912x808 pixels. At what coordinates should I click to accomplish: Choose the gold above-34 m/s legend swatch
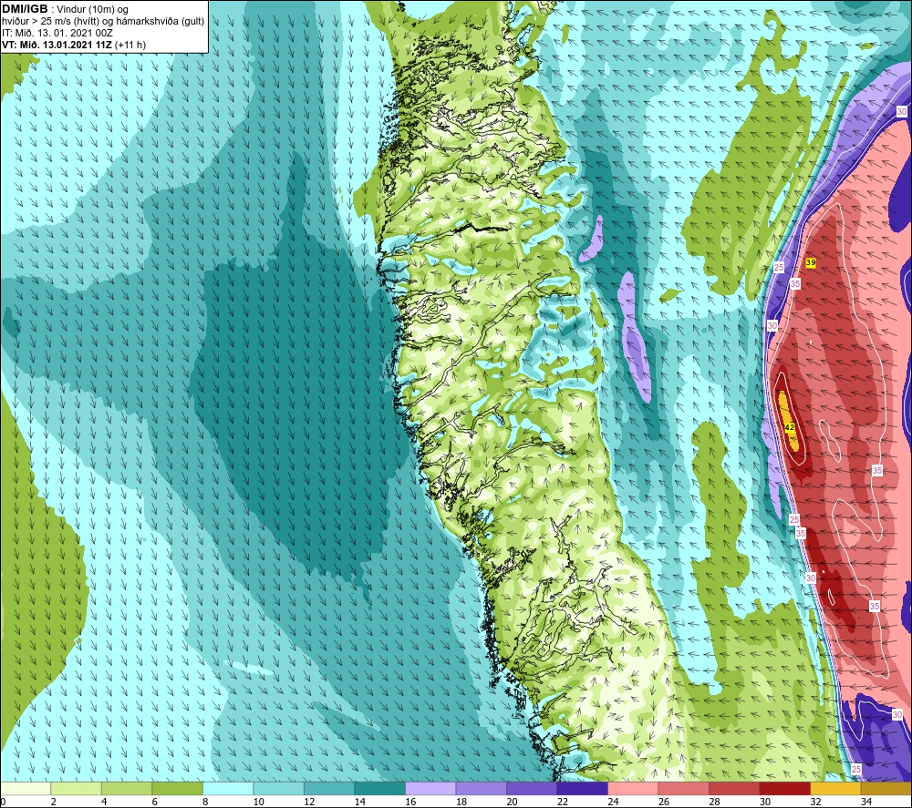pyautogui.click(x=886, y=788)
